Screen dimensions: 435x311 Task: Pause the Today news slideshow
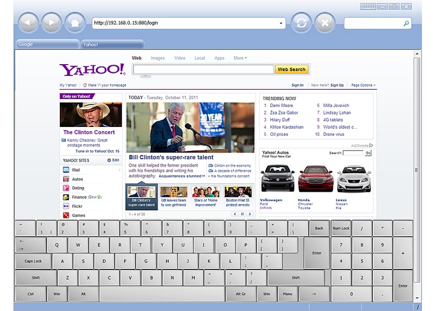(x=242, y=214)
